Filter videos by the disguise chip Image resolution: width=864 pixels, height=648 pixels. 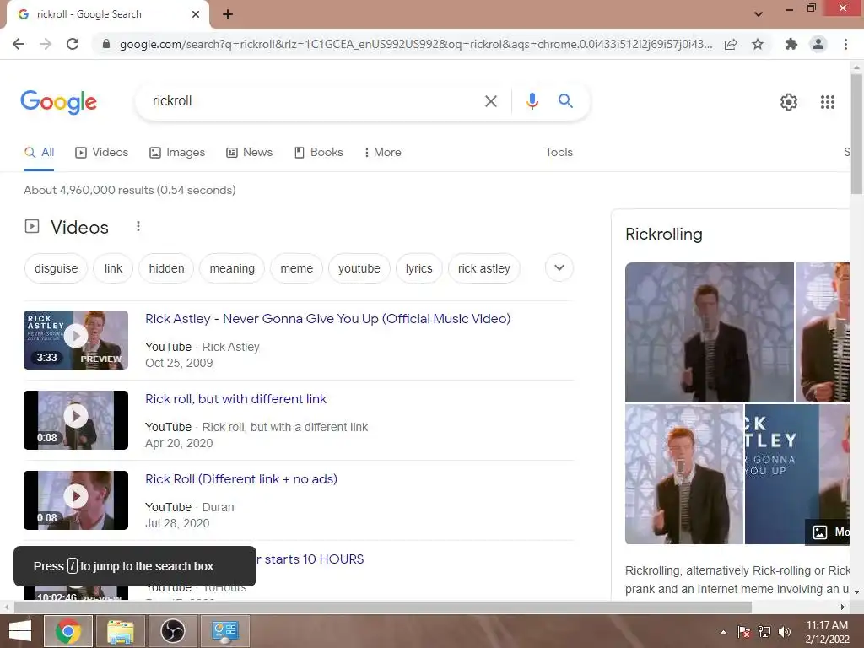(57, 268)
